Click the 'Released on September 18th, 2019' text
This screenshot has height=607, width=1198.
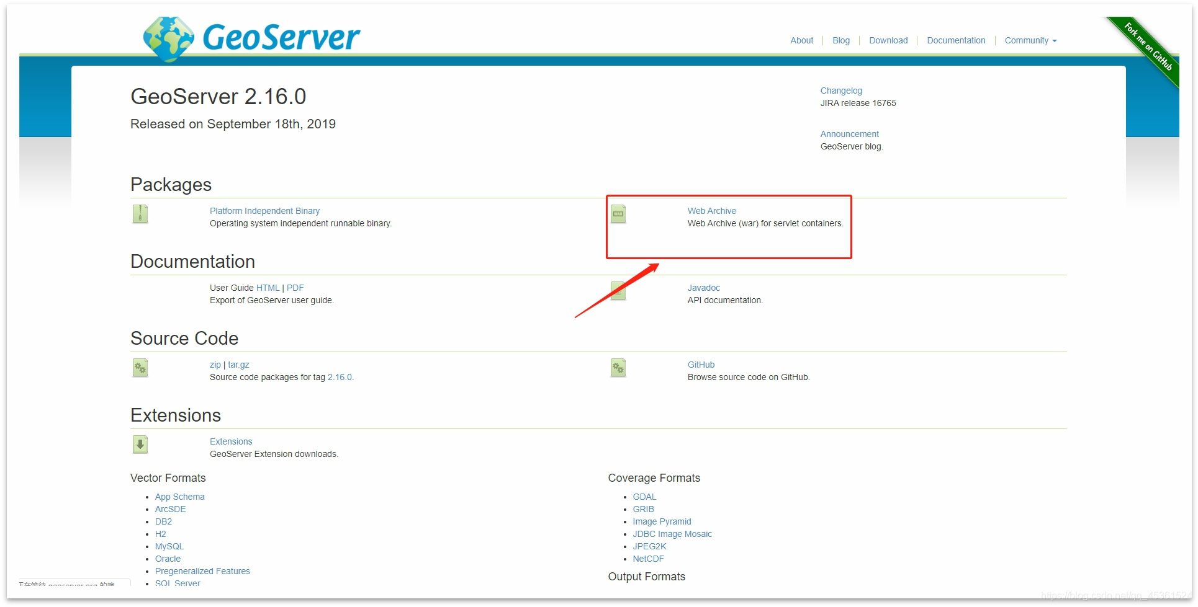coord(233,124)
